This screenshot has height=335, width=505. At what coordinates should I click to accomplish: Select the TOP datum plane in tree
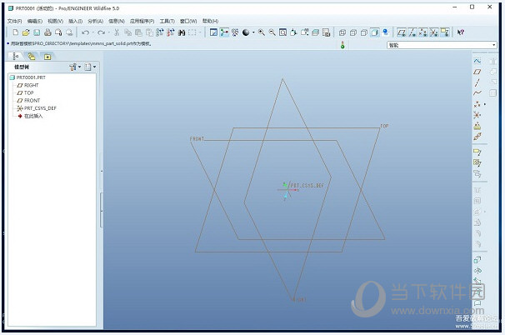click(25, 92)
